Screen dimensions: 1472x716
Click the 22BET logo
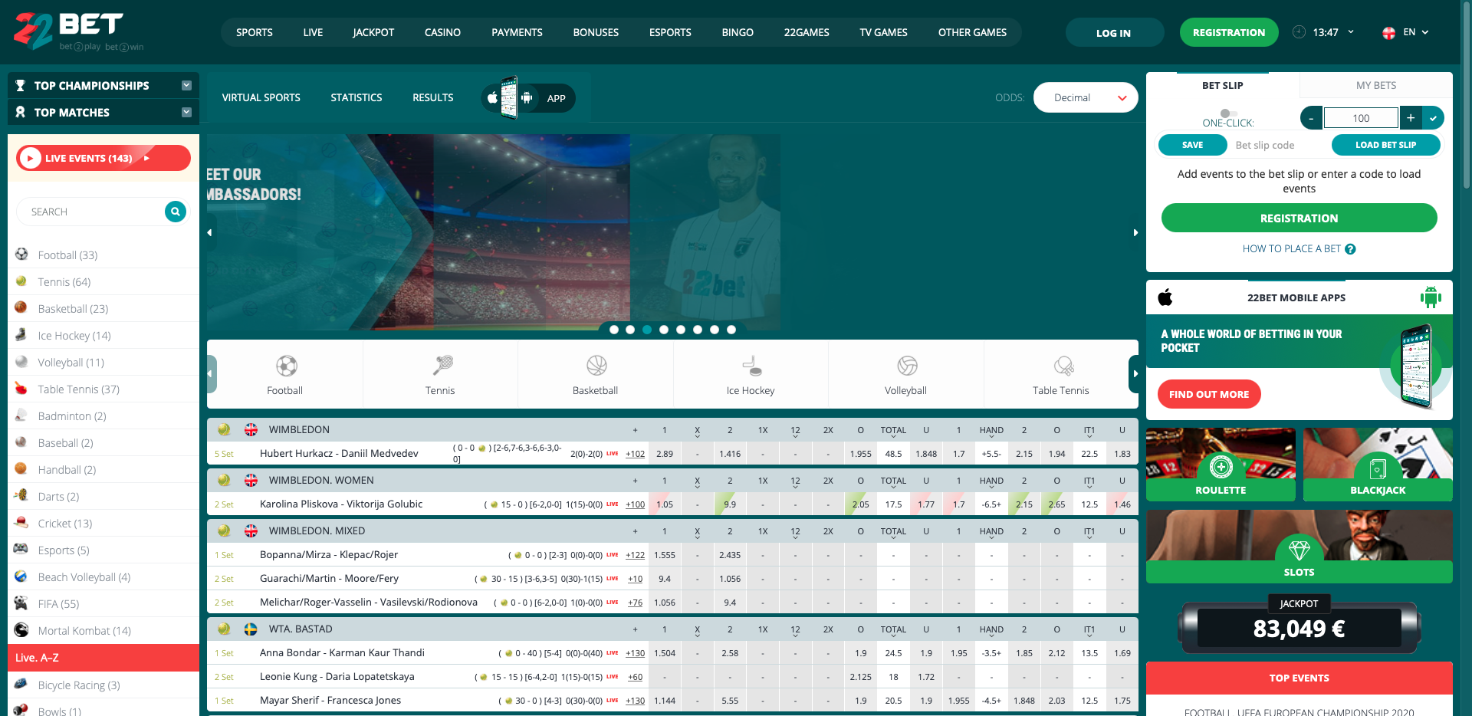(x=78, y=31)
